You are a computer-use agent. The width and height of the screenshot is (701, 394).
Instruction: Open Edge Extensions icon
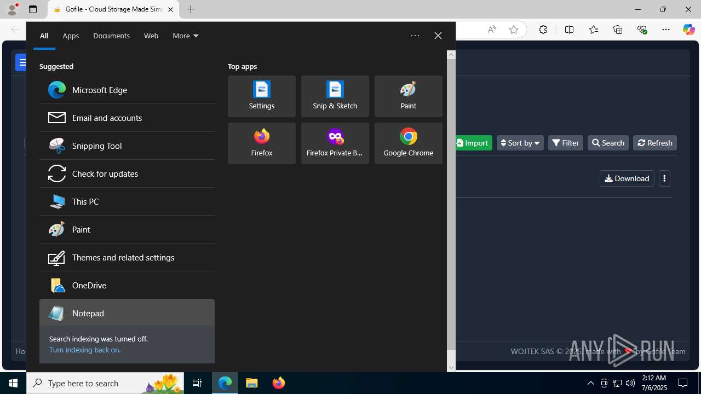[x=543, y=30]
